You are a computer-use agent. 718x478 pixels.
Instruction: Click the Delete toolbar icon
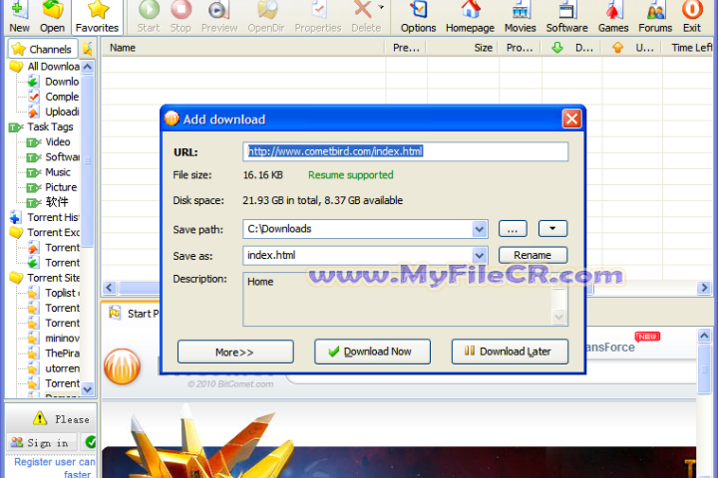[365, 17]
